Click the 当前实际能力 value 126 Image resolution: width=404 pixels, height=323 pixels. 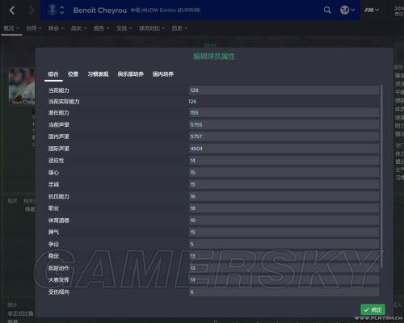coord(192,102)
